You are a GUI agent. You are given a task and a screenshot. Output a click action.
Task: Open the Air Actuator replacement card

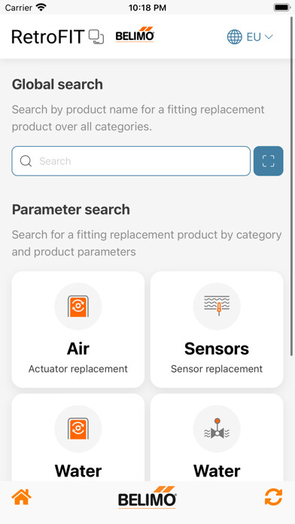coord(78,330)
